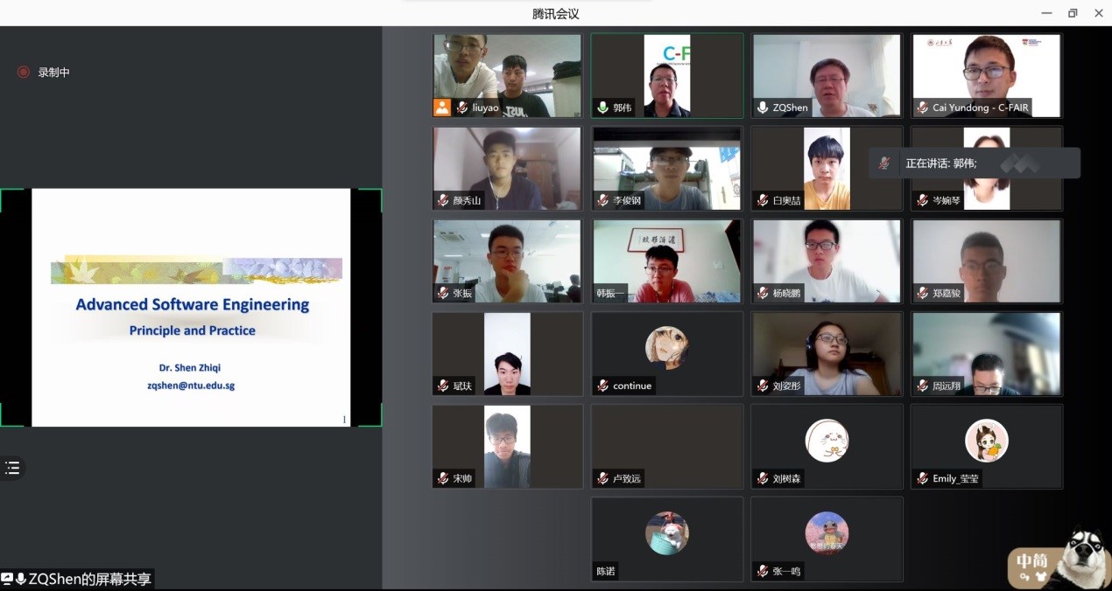Click the screen share icon at bottom left
Viewport: 1112px width, 591px height.
7,579
